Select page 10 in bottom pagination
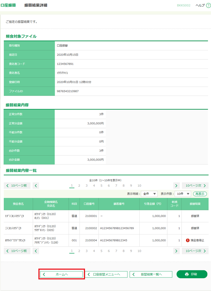The image size is (211, 291). pos(139,251)
